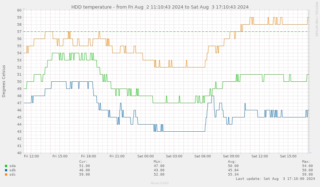Click the Fri 18:00 time axis label
Screen dimensions: 320x187
(x=88, y=156)
